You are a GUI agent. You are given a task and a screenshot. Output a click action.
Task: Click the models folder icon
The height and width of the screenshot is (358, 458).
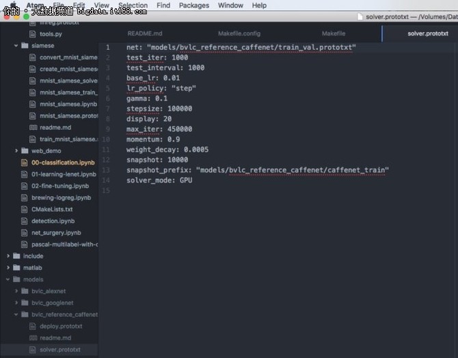[16, 279]
